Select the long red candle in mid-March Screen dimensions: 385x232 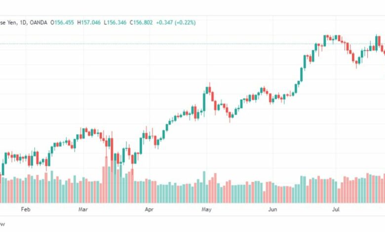point(112,150)
